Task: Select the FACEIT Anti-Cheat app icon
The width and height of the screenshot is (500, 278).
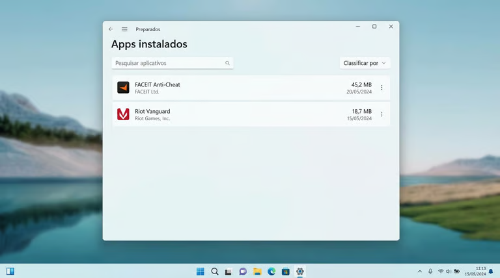Action: point(123,88)
